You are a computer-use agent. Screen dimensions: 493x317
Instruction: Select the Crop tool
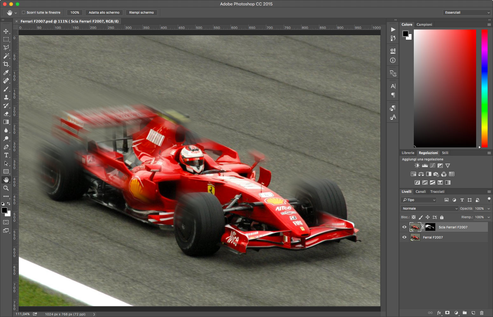point(6,64)
